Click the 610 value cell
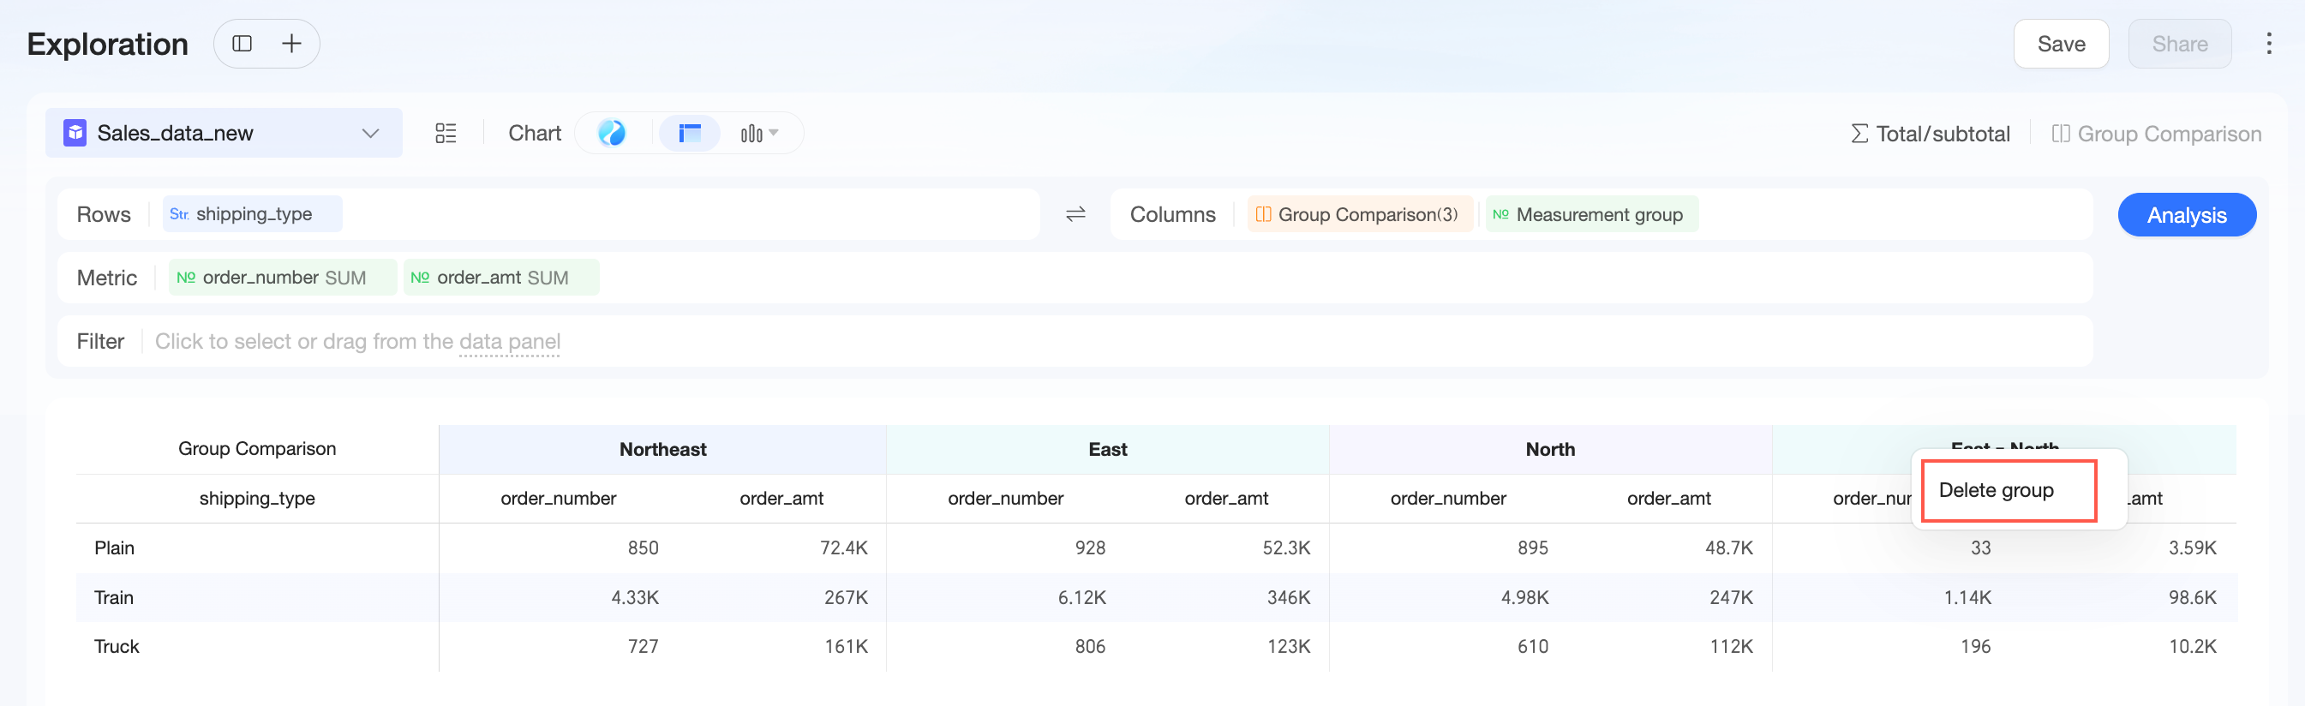2305x706 pixels. (1533, 646)
